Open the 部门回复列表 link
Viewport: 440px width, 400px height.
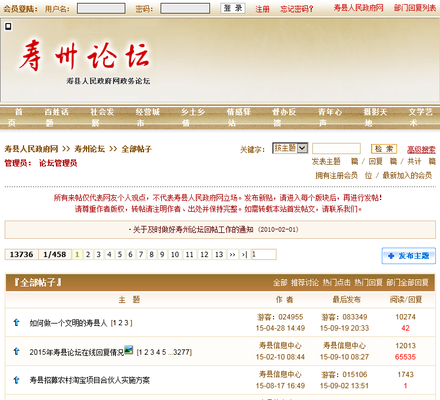pos(415,8)
